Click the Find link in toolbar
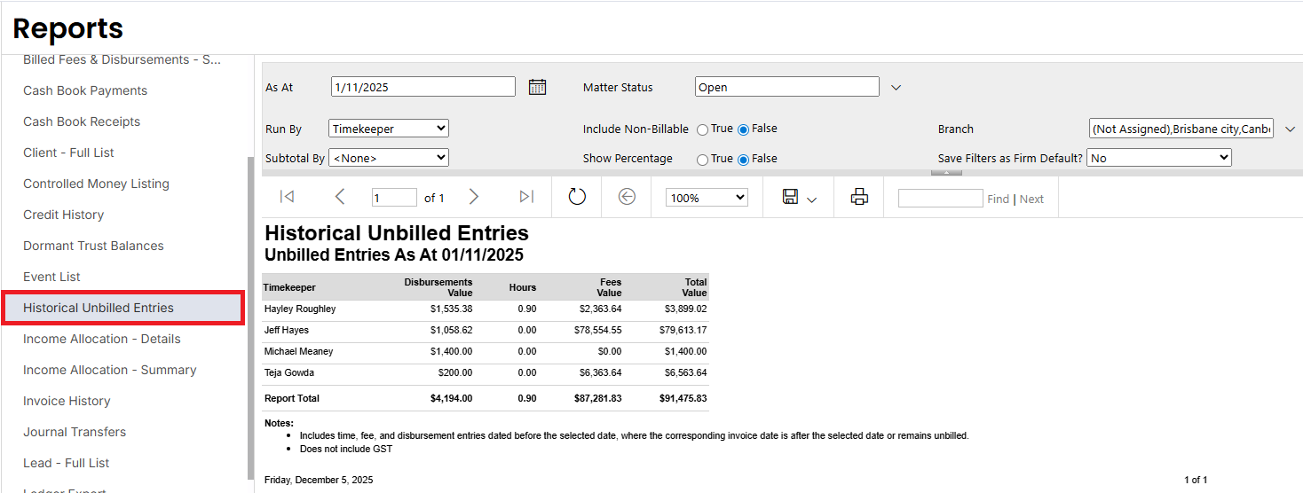 pos(998,199)
